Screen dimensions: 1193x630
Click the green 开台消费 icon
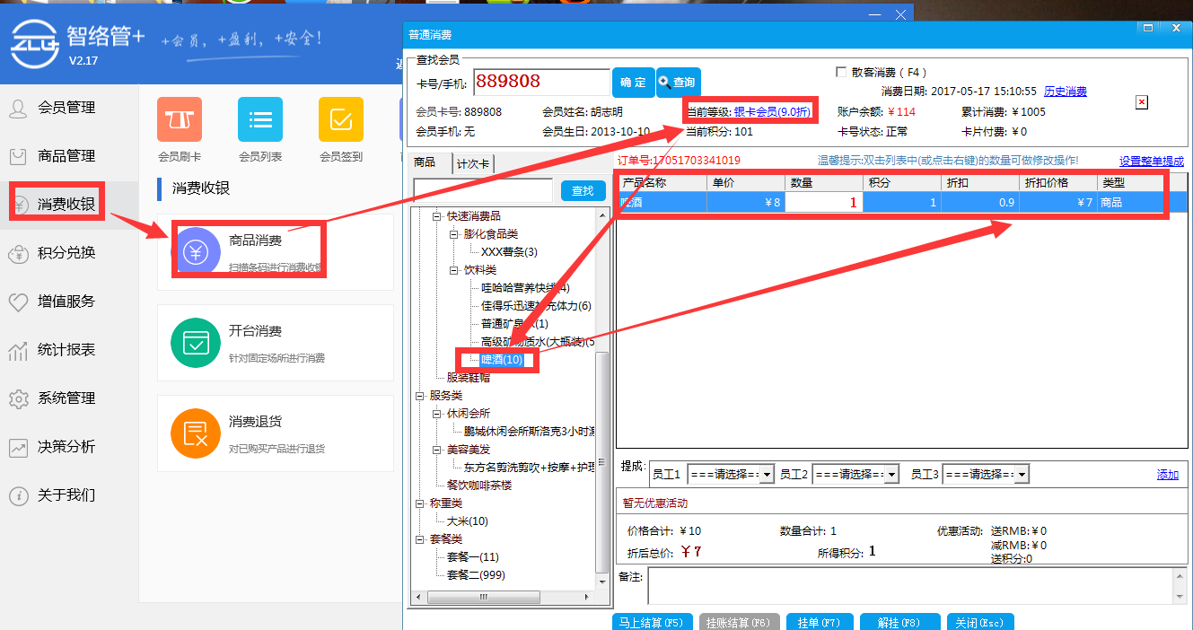(x=196, y=342)
